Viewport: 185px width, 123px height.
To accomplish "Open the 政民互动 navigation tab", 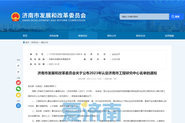I will (141, 36).
